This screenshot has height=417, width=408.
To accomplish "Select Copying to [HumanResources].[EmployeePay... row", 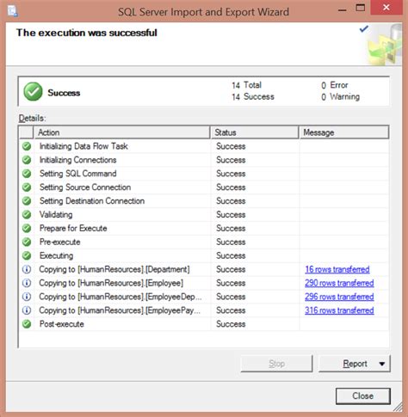I will pos(204,310).
